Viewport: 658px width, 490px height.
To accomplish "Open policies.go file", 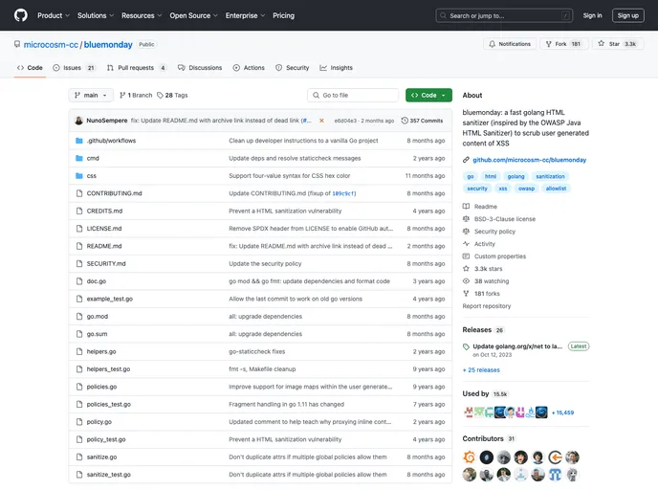I will 101,387.
